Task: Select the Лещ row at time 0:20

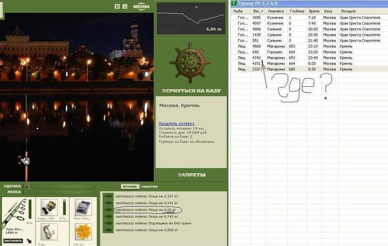Action: tap(309, 64)
